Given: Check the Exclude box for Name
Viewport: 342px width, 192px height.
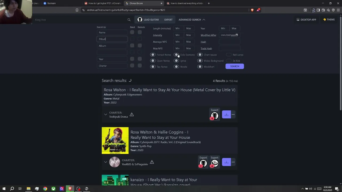Looking at the screenshot, I should (139, 32).
